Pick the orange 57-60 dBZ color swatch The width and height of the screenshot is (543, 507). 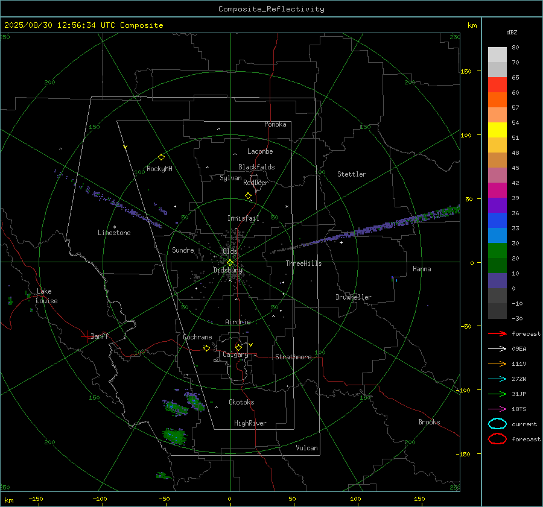tap(497, 100)
